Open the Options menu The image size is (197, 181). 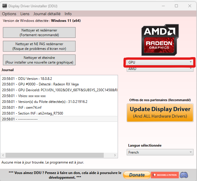point(9,14)
